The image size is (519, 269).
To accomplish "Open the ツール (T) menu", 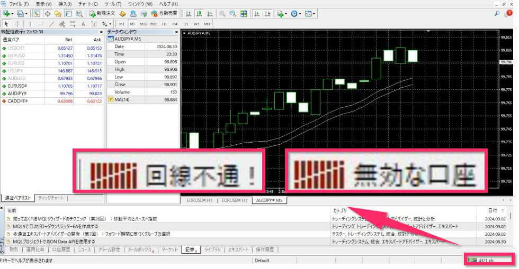I will (x=112, y=4).
